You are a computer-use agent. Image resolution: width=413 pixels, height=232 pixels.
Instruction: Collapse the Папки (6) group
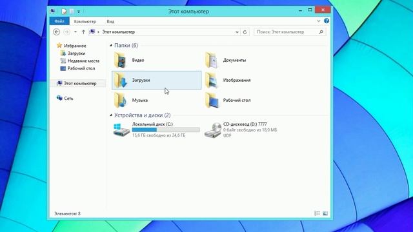pyautogui.click(x=111, y=46)
